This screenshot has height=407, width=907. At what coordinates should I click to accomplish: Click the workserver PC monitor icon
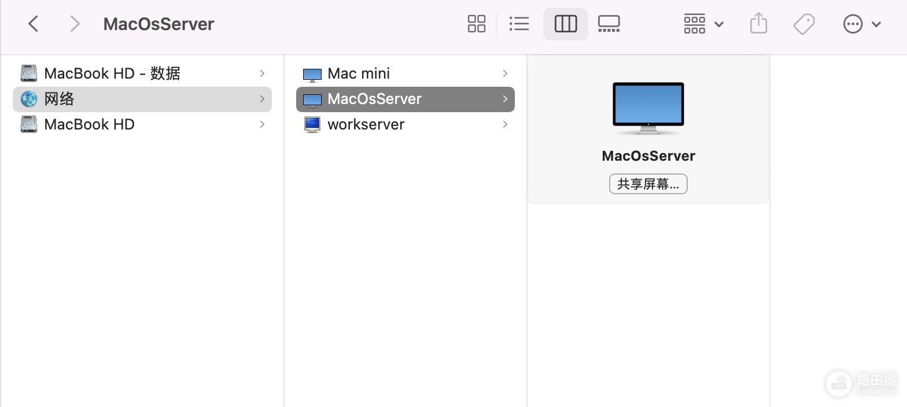pyautogui.click(x=312, y=124)
